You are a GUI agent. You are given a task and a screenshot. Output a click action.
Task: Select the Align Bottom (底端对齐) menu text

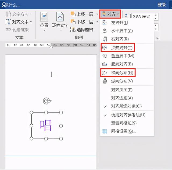(122, 64)
